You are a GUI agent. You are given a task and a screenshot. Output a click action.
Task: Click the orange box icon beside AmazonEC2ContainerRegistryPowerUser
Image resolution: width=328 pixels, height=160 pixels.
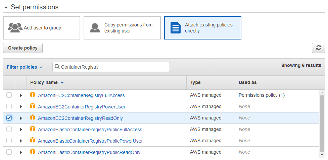click(x=33, y=106)
